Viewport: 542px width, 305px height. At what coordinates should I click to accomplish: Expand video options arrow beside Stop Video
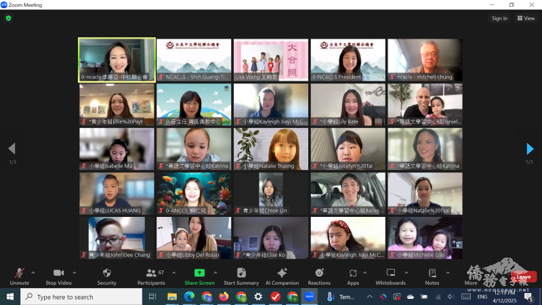(75, 272)
